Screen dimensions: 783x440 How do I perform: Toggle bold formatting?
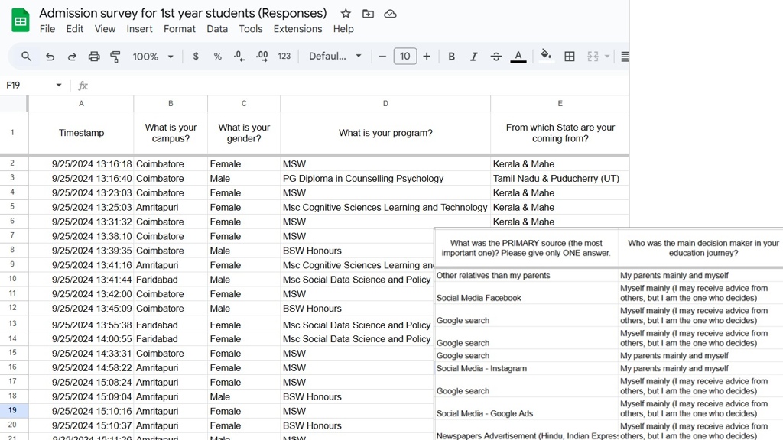pos(452,57)
